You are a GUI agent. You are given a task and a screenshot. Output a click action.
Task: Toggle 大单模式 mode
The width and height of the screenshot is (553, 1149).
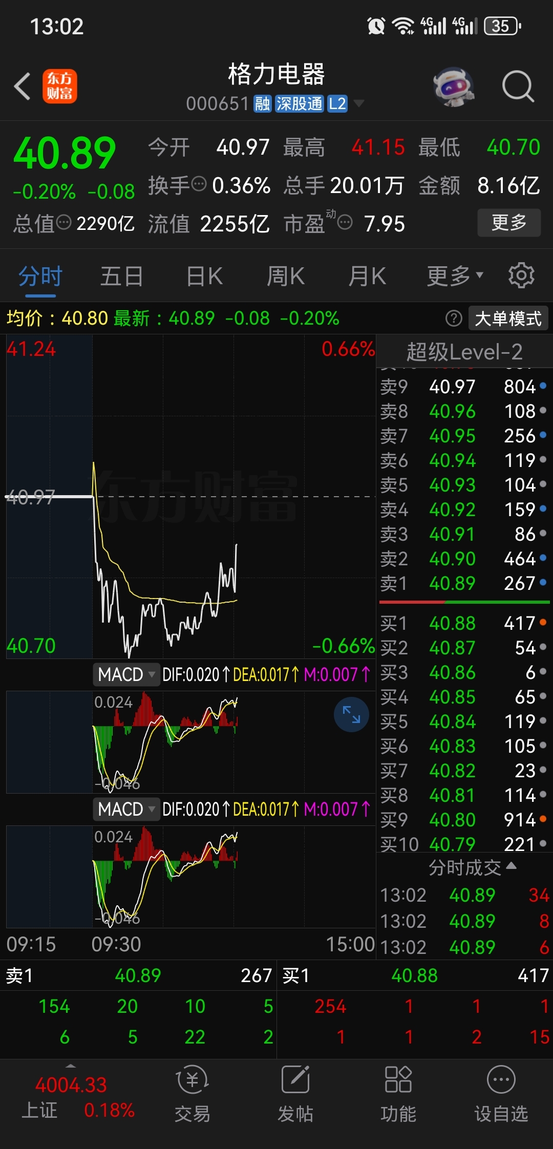pyautogui.click(x=508, y=318)
